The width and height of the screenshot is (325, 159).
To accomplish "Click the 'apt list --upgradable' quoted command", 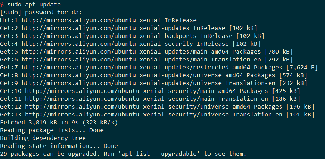I will click(159, 154).
